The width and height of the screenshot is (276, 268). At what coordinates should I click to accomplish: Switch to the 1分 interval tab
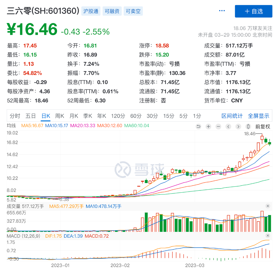197,116
